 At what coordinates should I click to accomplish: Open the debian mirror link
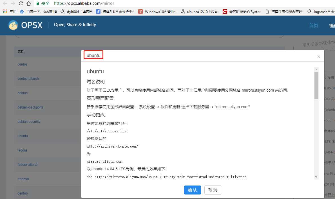tap(23, 93)
